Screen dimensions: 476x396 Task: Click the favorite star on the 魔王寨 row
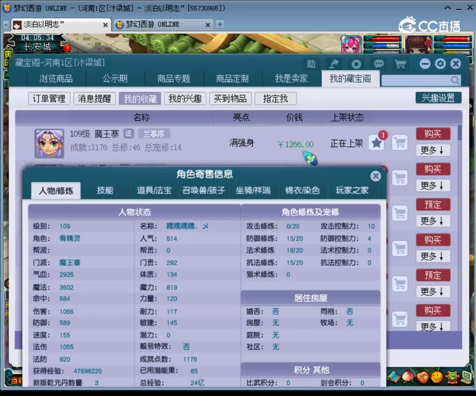point(376,143)
